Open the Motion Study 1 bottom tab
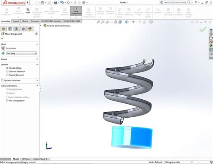 pyautogui.click(x=40, y=159)
